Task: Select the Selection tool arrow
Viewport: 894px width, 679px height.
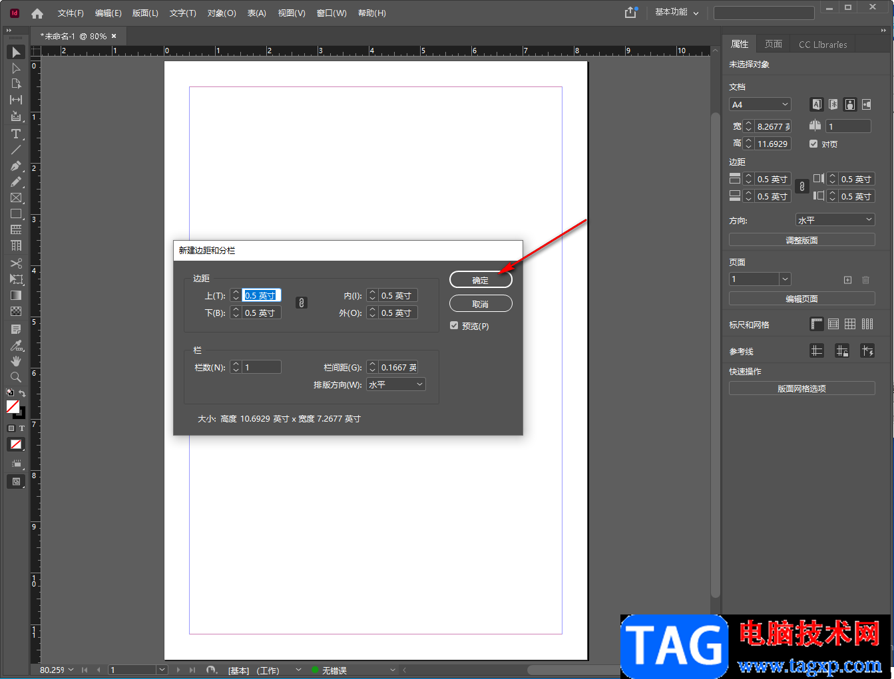Action: tap(16, 52)
